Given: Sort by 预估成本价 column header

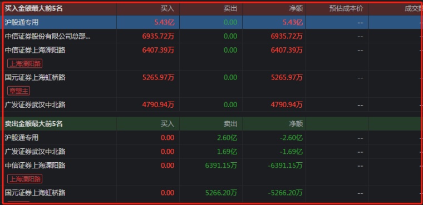Looking at the screenshot, I should 346,9.
